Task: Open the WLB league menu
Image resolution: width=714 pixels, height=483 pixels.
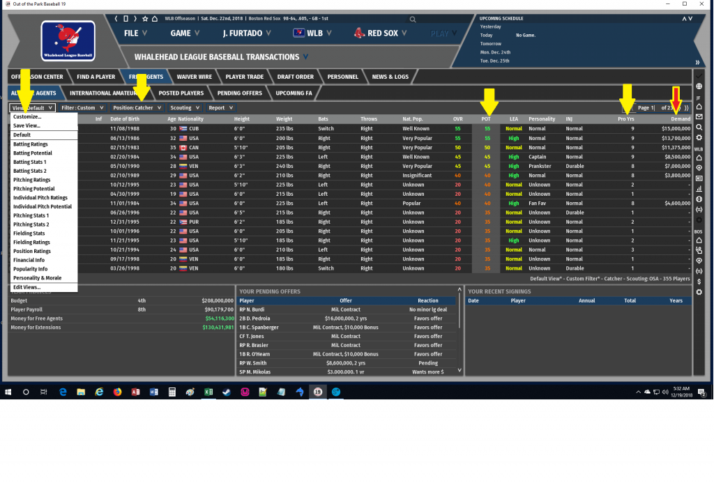Action: [x=312, y=33]
